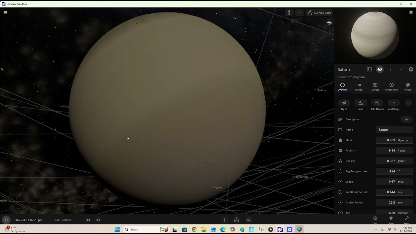Viewport: 416px width, 234px height.
Task: Open Google Chrome from the taskbar
Action: [194, 229]
